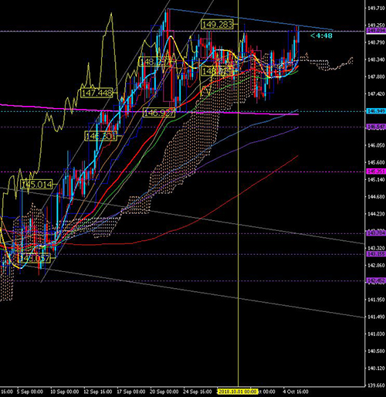The image size is (386, 397).
Task: Click the 144.680 price scale value
Action: point(376,197)
